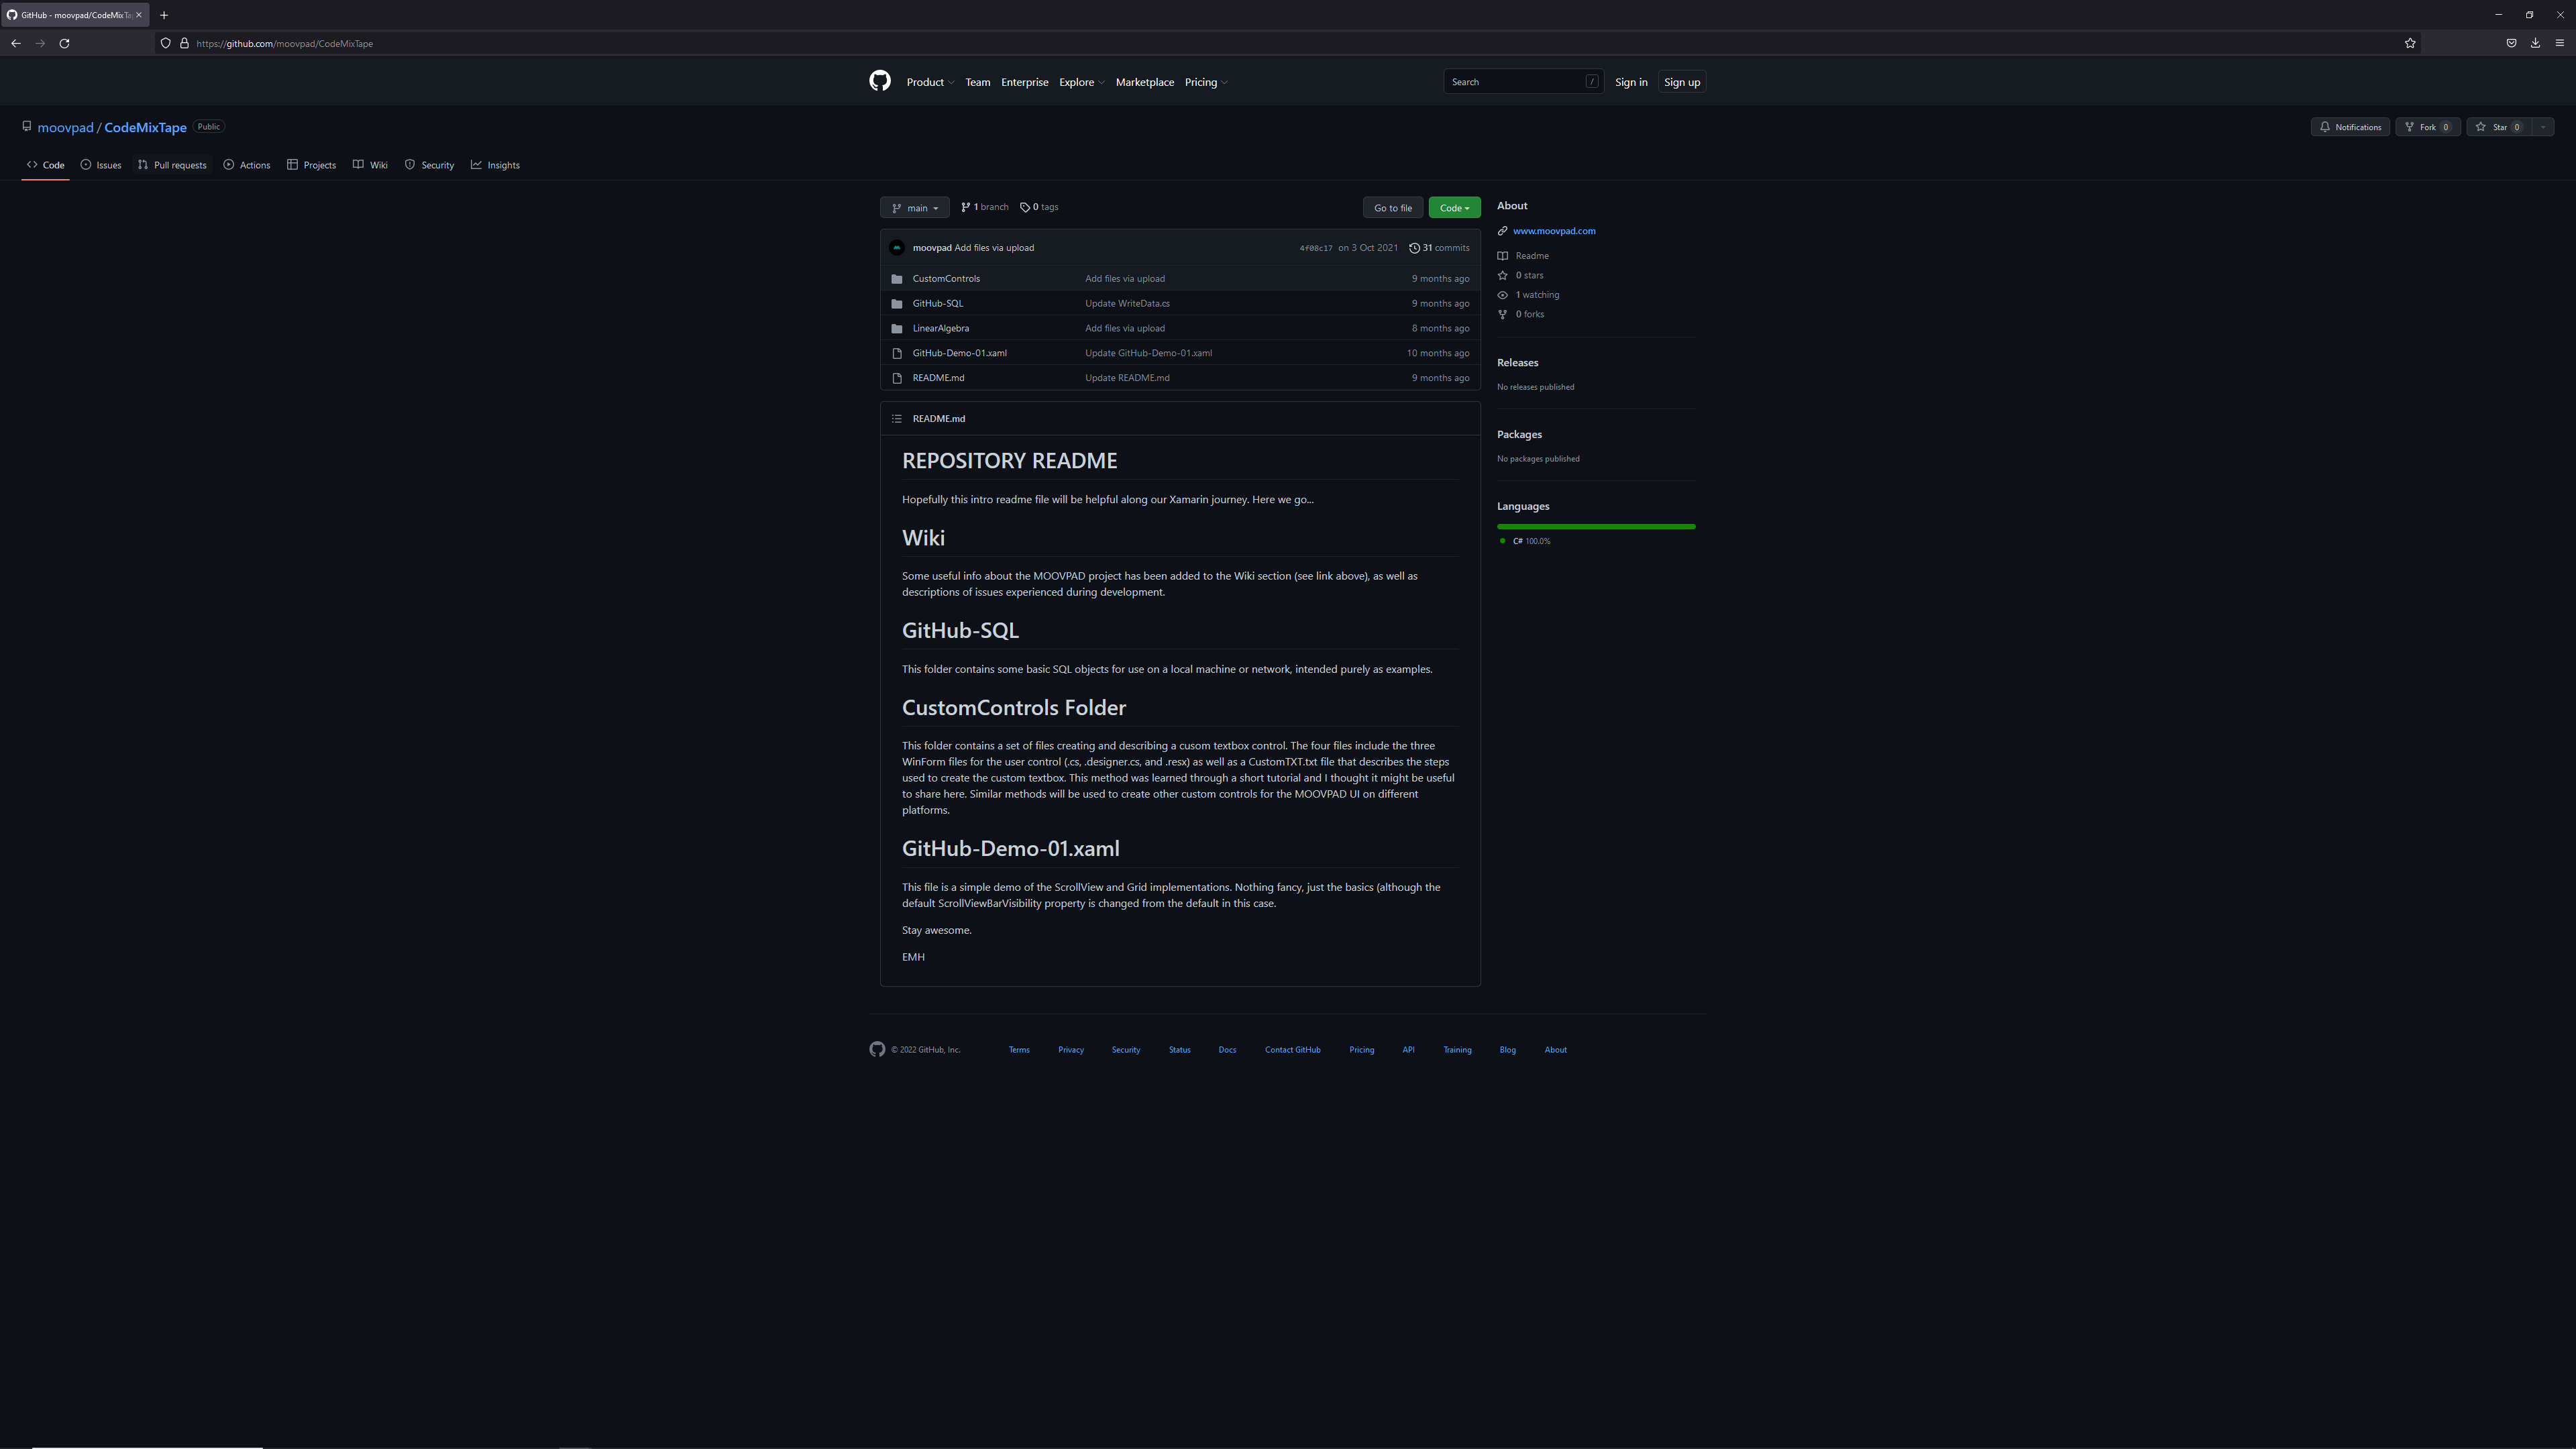Open the www.moovpad.com link

click(x=1554, y=231)
